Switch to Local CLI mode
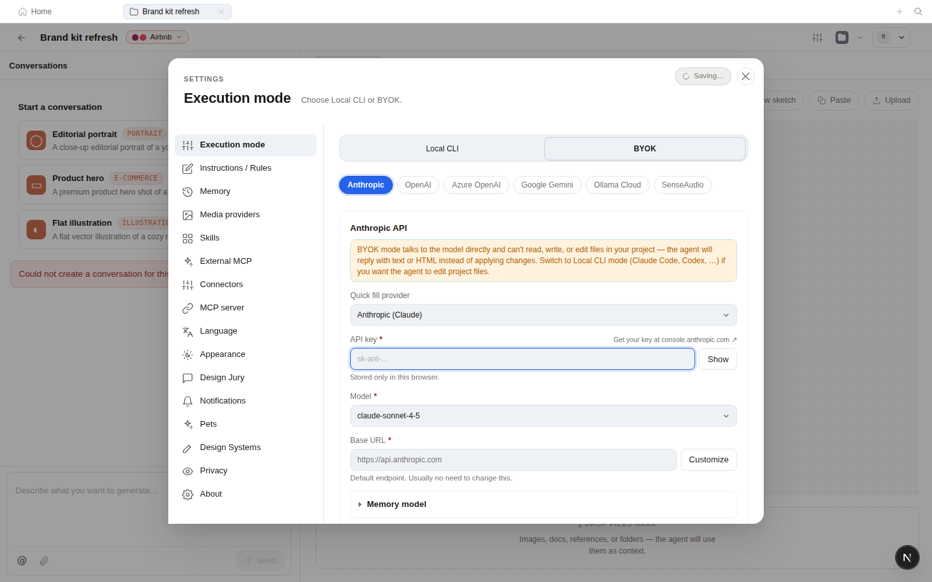 click(442, 149)
